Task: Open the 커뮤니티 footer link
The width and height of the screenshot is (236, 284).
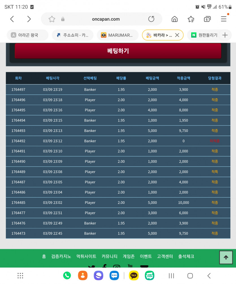Action: click(109, 256)
